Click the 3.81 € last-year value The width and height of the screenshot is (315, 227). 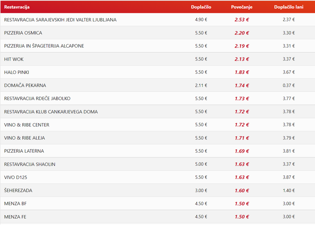(289, 151)
